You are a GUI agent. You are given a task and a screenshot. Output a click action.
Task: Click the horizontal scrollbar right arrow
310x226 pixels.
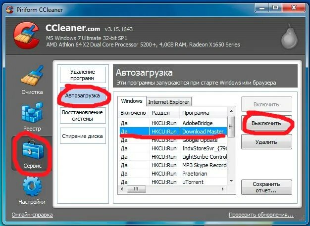pos(223,189)
